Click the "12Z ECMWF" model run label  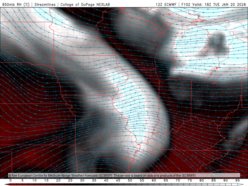(166, 4)
